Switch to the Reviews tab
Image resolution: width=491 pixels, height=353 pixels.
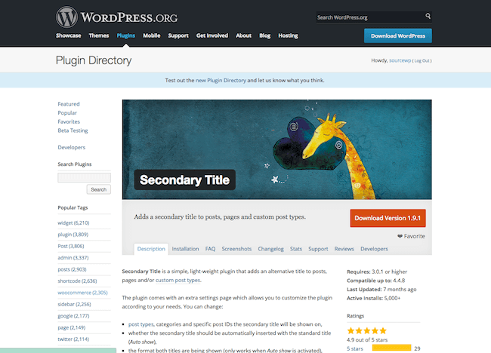(344, 249)
